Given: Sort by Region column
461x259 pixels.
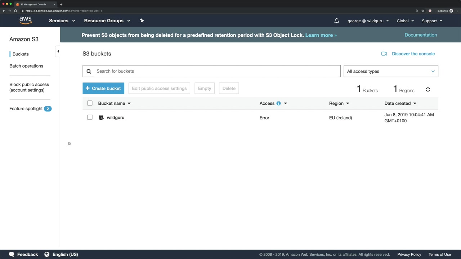Looking at the screenshot, I should point(339,103).
